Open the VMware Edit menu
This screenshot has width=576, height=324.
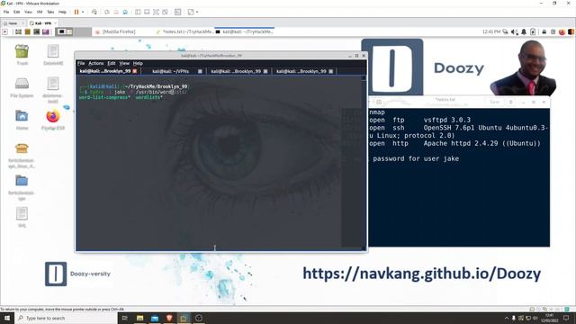tap(17, 12)
